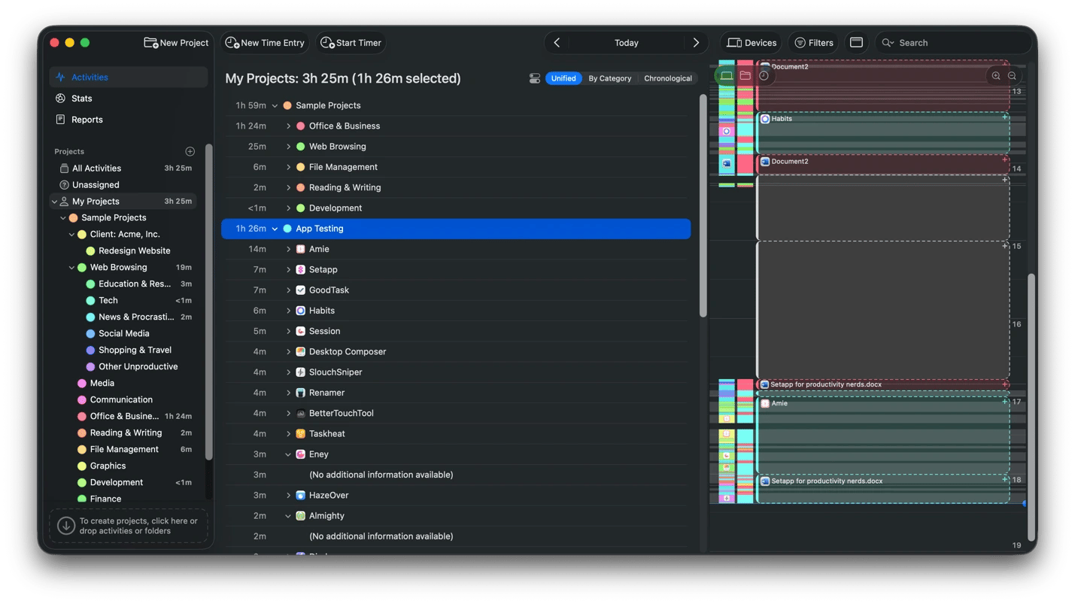Collapse the selected App Testing row

pyautogui.click(x=275, y=229)
